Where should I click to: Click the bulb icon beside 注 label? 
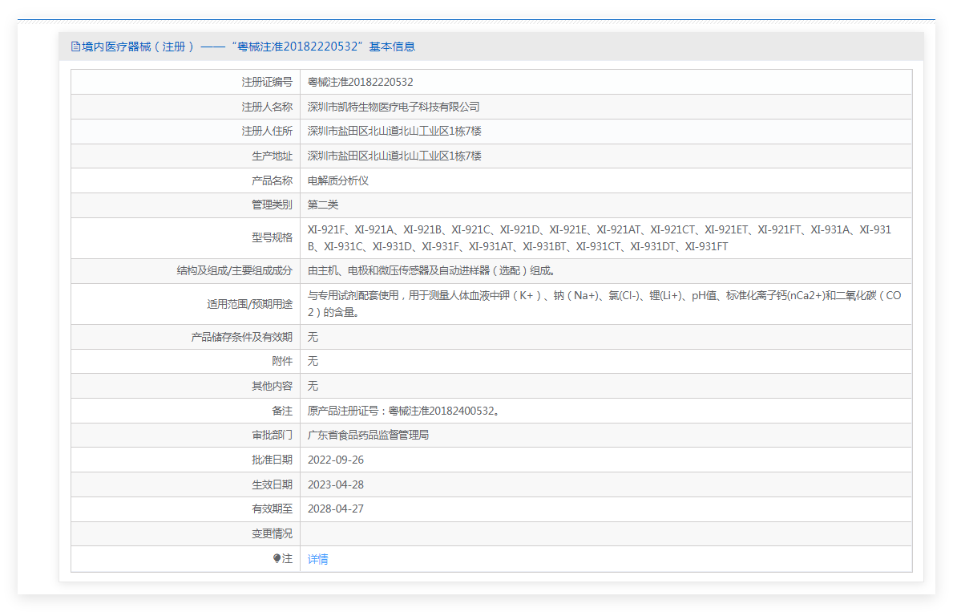277,557
